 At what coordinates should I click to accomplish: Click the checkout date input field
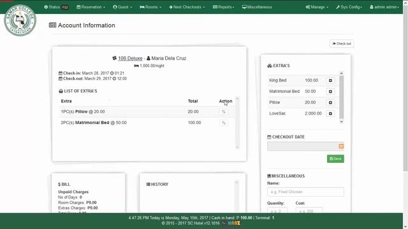point(303,146)
